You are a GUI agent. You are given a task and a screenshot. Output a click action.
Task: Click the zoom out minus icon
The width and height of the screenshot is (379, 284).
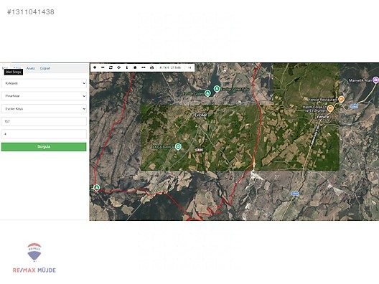click(103, 67)
